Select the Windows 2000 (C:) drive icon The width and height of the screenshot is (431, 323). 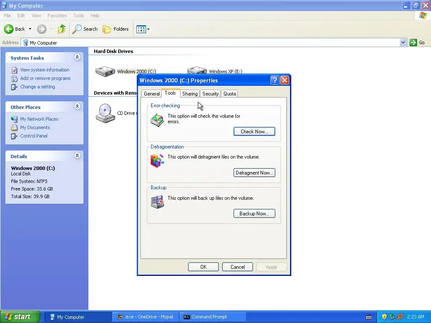[105, 71]
